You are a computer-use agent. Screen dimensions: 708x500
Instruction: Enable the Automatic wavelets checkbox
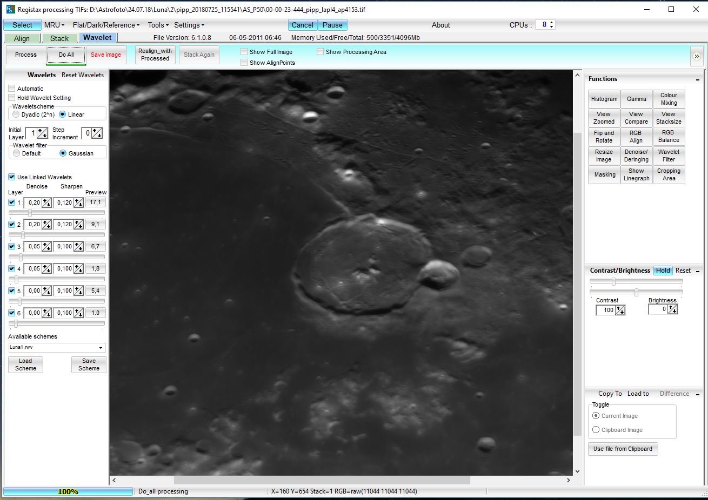click(x=12, y=89)
